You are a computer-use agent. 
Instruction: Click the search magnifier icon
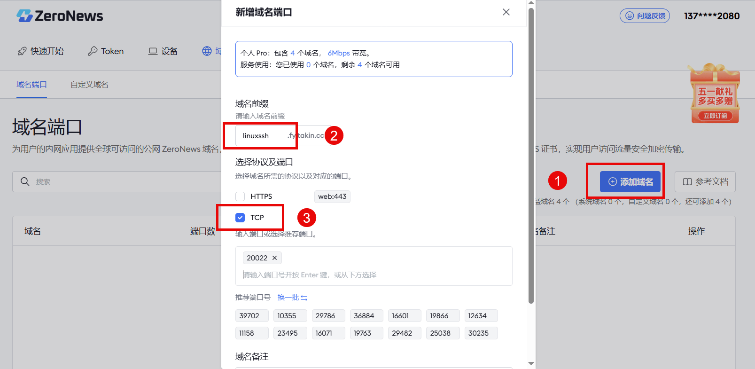pyautogui.click(x=25, y=181)
